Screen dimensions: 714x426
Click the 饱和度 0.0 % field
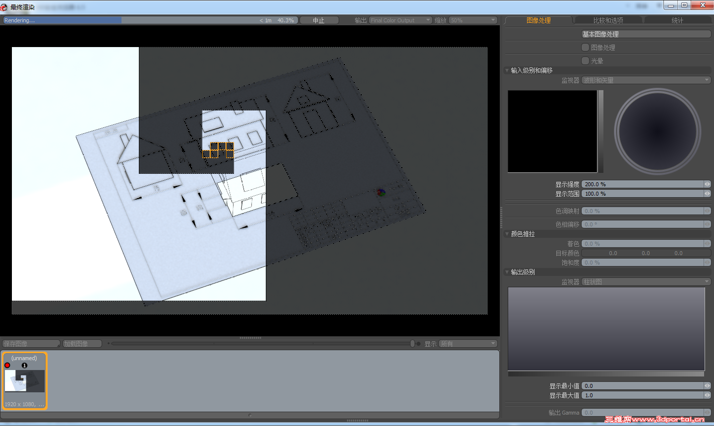tap(643, 263)
